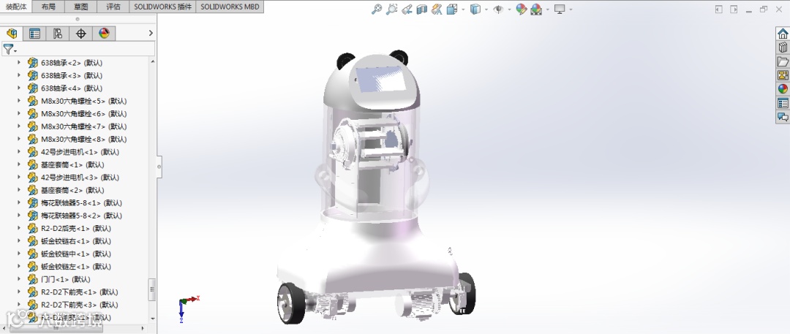Open the Display Style dropdown arrow

tap(486, 10)
